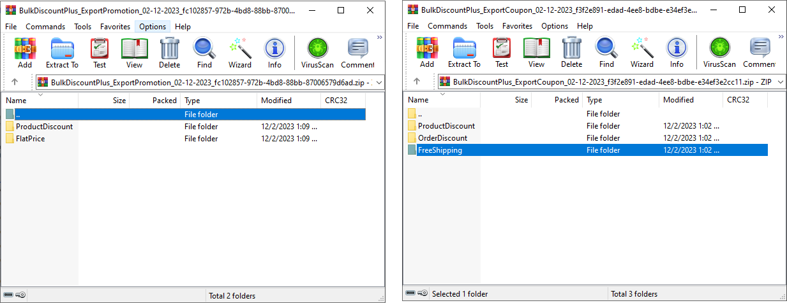Viewport: 787px width, 303px height.
Task: Click the Add icon in ExportCoupon window
Action: tap(427, 52)
